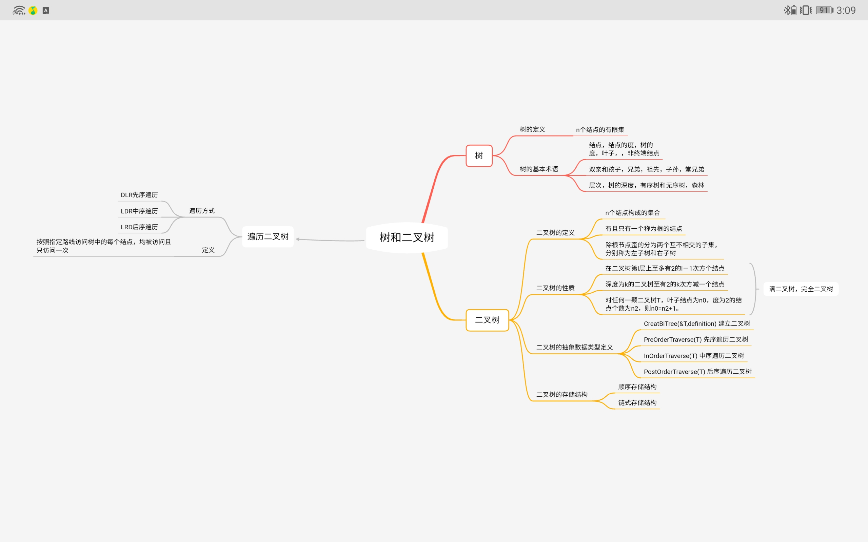Tap the WiFi status icon
Image resolution: width=868 pixels, height=542 pixels.
tap(19, 11)
